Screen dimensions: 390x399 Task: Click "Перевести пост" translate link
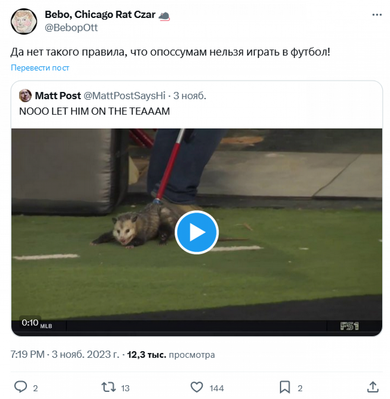pyautogui.click(x=40, y=68)
